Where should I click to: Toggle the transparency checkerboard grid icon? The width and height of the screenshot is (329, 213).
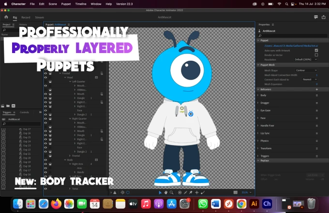point(236,192)
